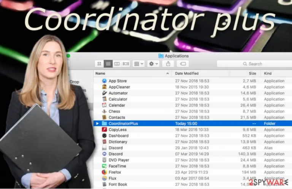Image resolution: width=292 pixels, height=189 pixels.
Task: Select the AppCleaner icon
Action: tap(104, 87)
